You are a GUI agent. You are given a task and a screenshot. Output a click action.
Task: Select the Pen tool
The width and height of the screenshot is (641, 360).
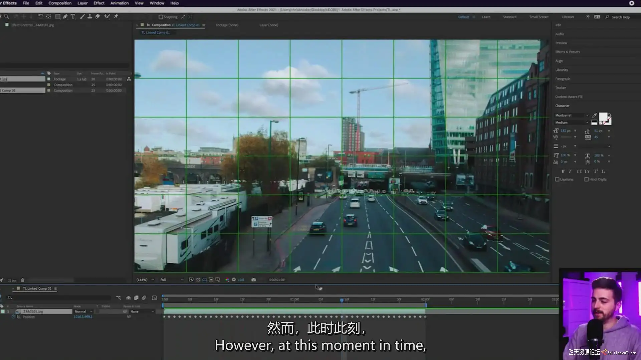65,16
